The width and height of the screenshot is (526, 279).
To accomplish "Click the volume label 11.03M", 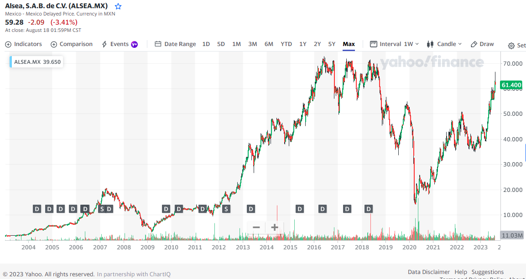I will coord(511,235).
